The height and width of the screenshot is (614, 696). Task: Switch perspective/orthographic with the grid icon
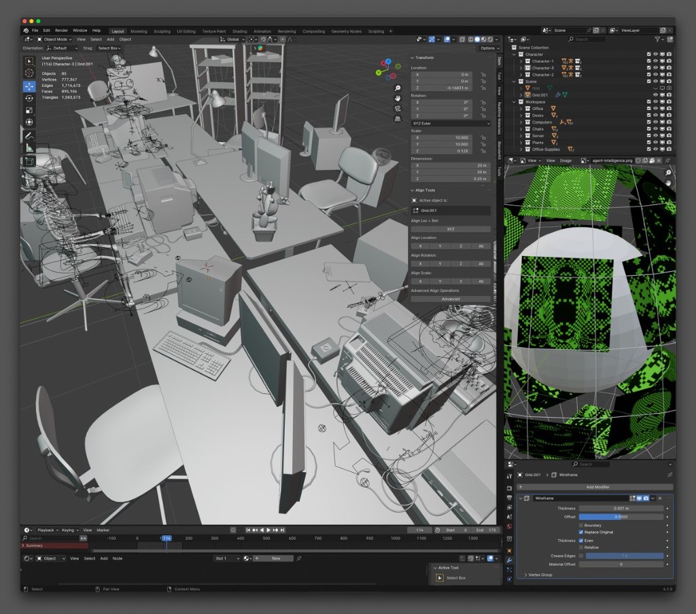397,118
